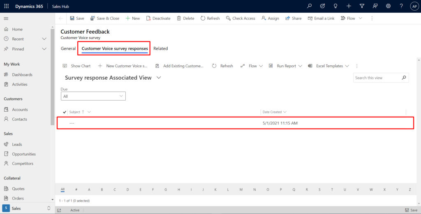
Task: Click Share
Action: click(x=293, y=18)
